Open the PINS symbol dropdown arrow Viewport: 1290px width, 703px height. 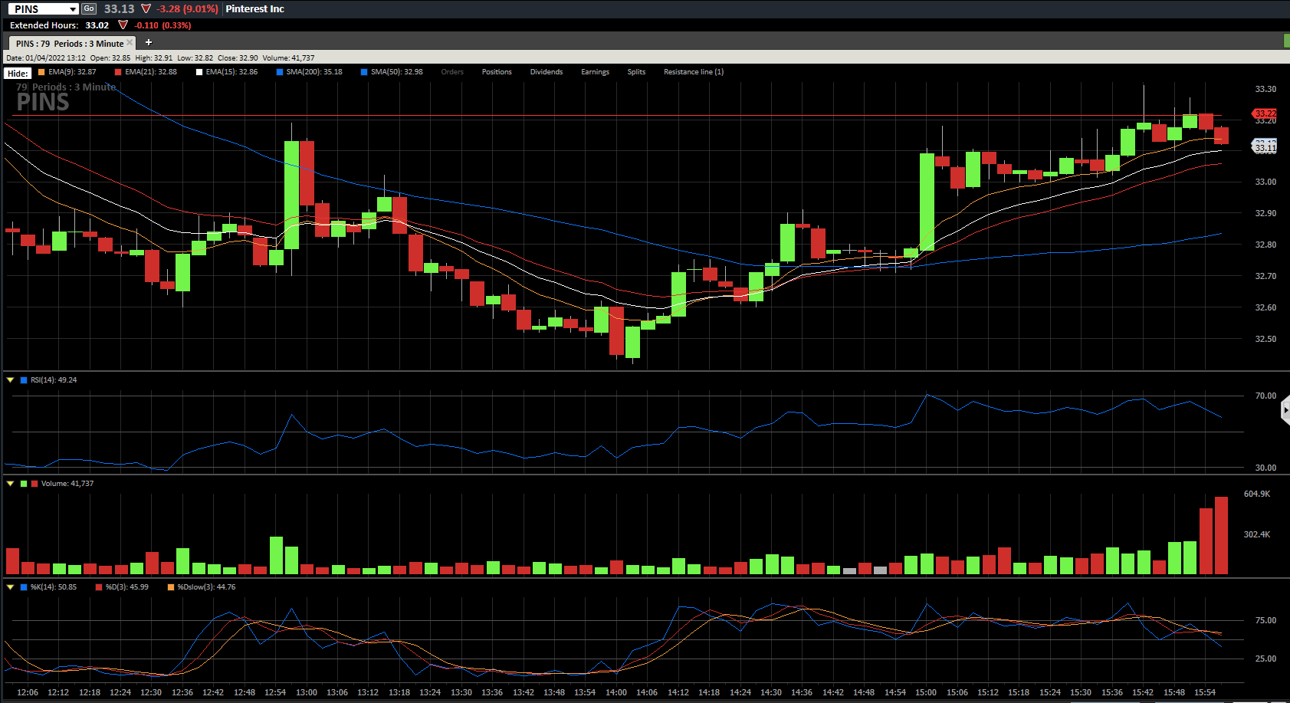tap(73, 9)
